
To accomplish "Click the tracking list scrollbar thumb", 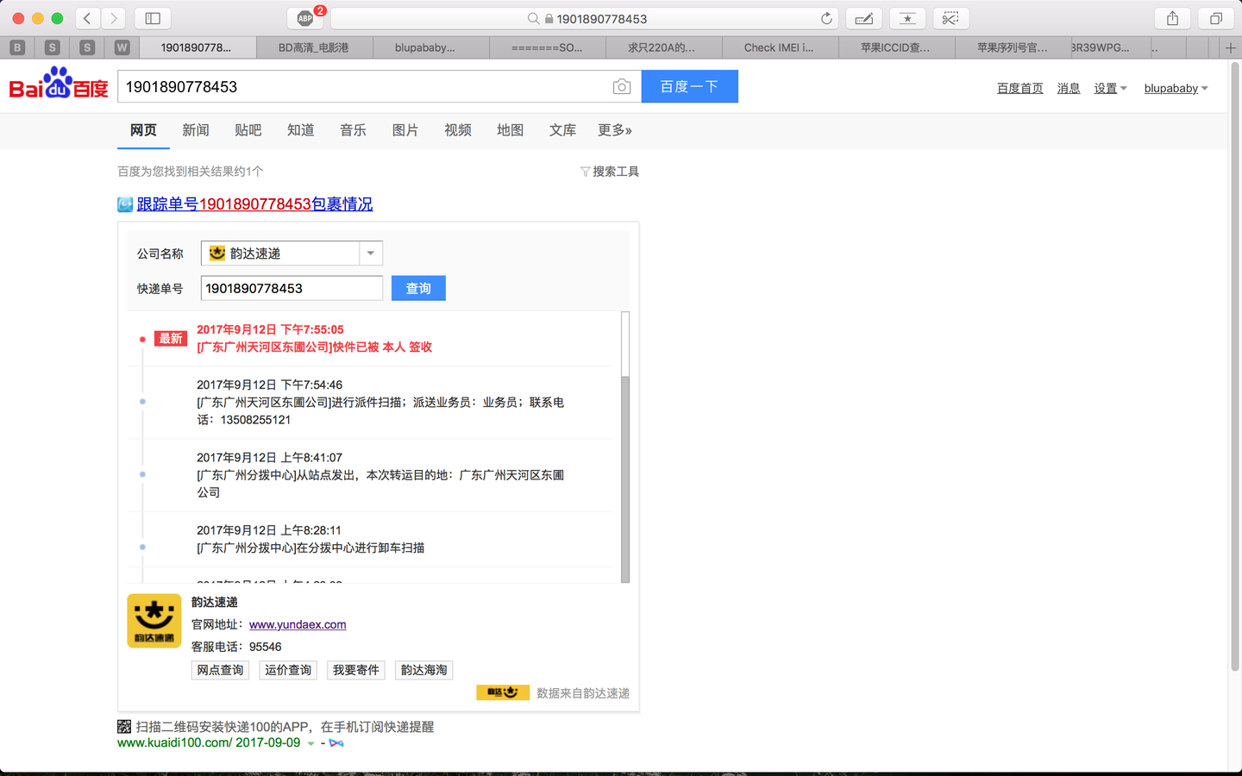I will click(x=625, y=479).
